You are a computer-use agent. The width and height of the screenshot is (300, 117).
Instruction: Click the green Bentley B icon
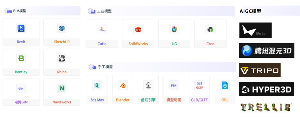21,58
